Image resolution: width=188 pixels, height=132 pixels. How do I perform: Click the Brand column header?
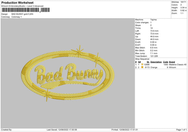(x=172, y=62)
